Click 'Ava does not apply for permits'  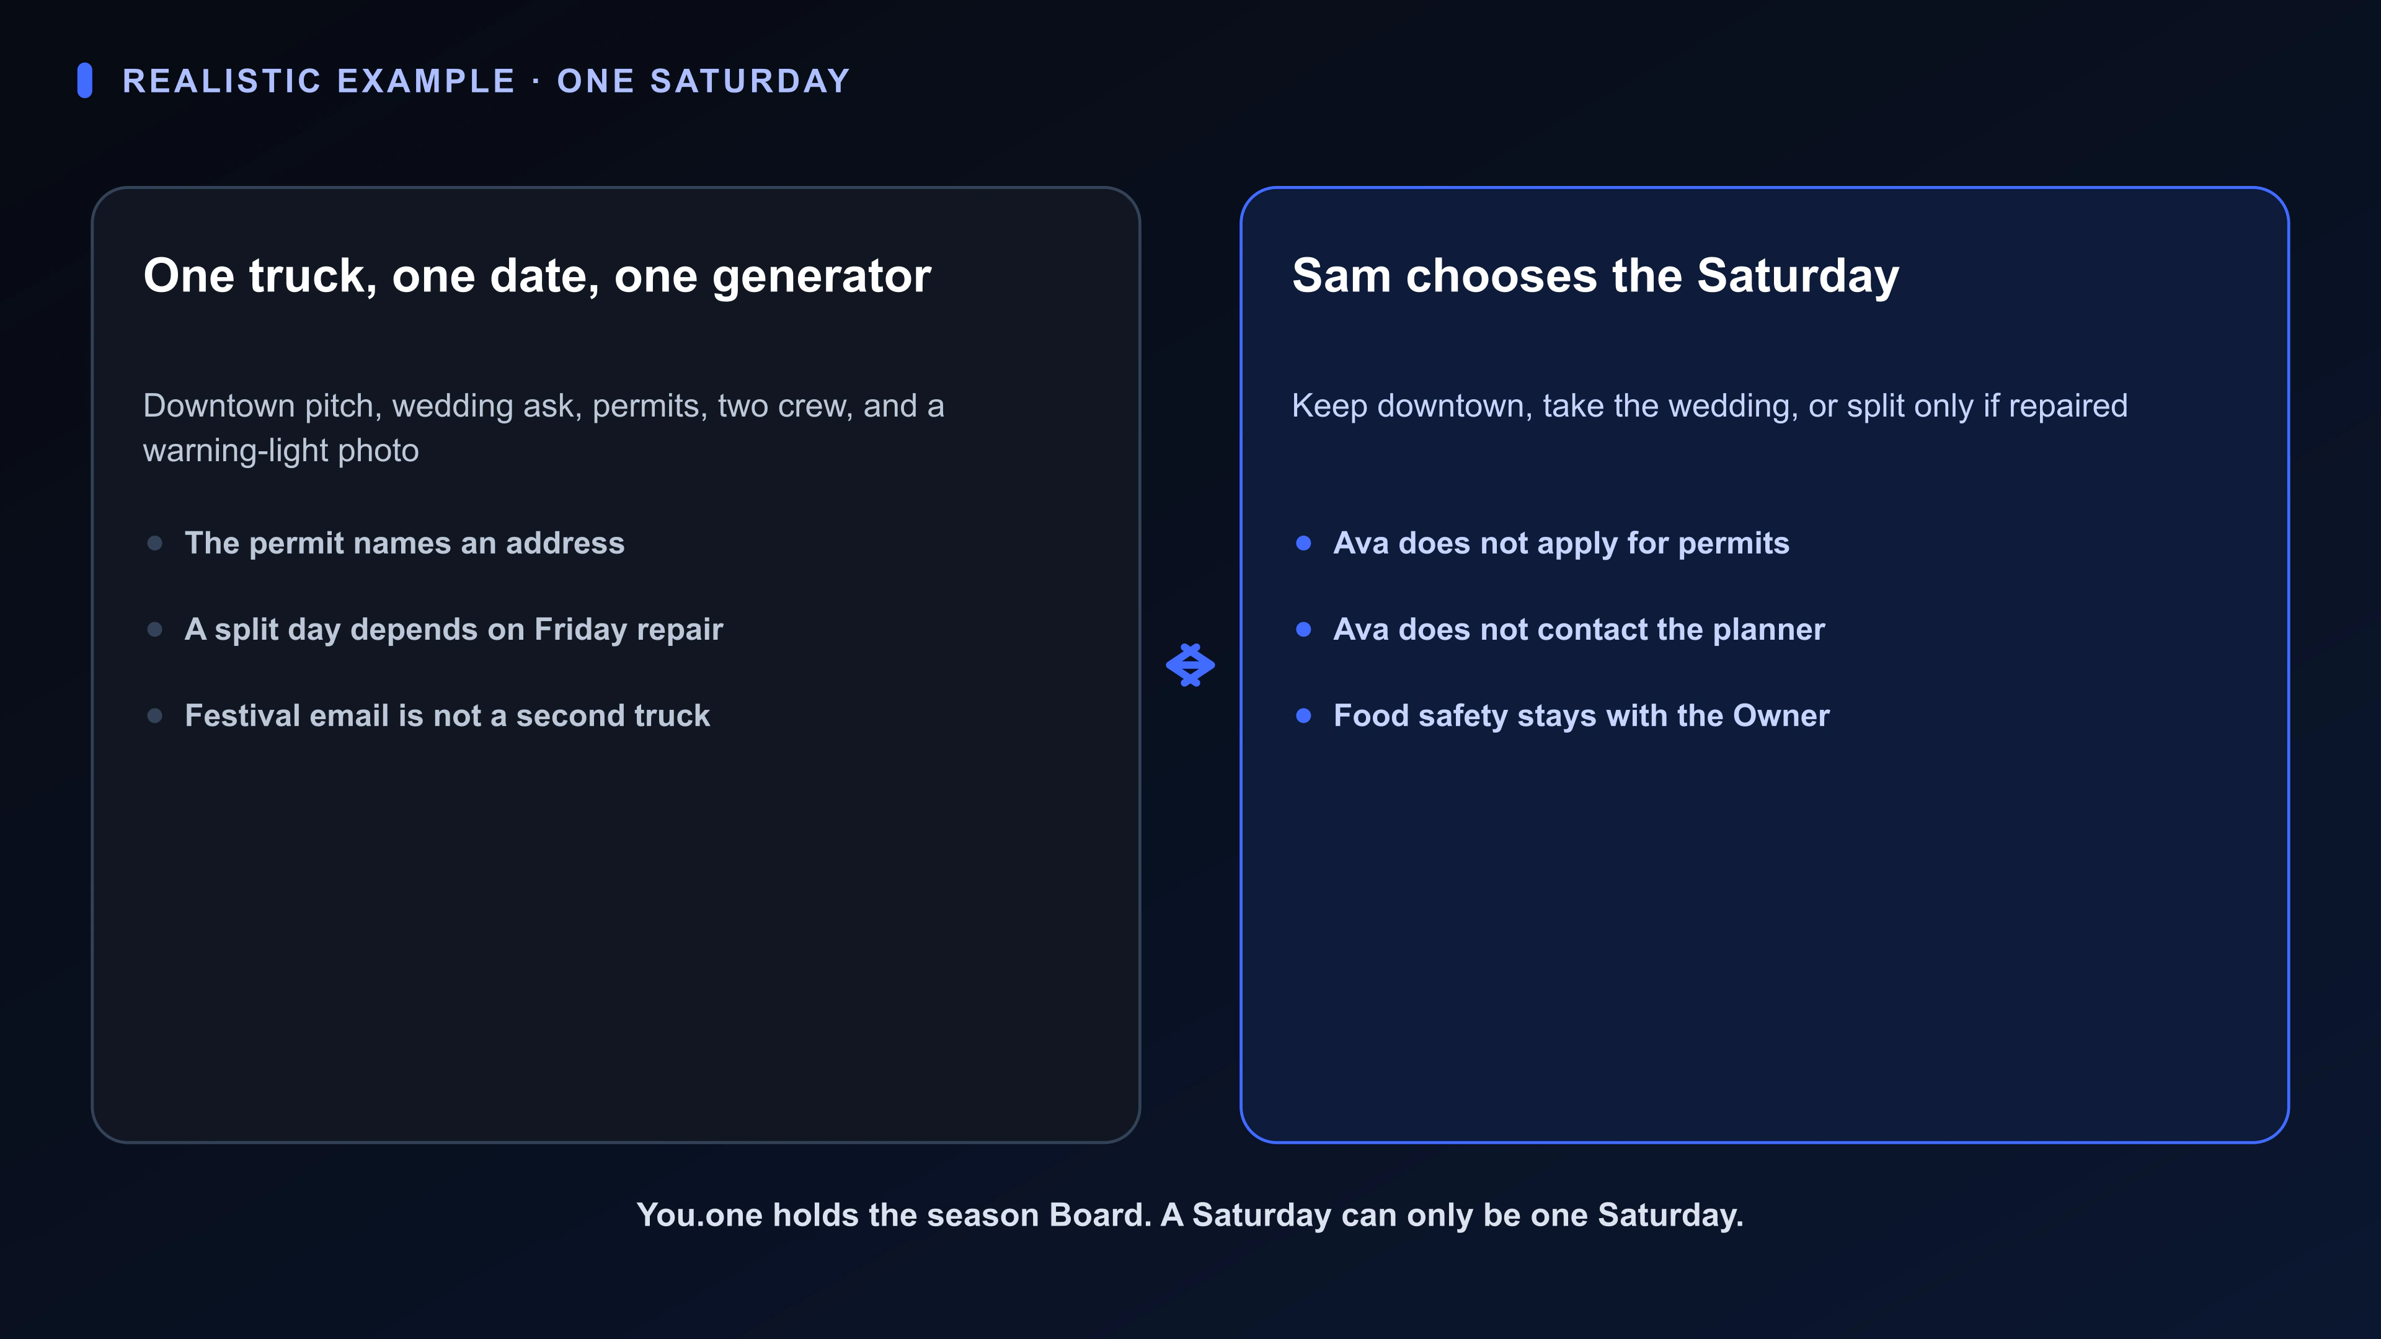click(x=1561, y=544)
